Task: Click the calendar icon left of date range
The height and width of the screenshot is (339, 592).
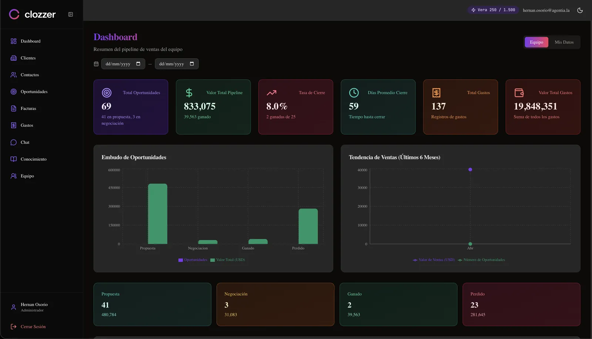Action: coord(96,64)
